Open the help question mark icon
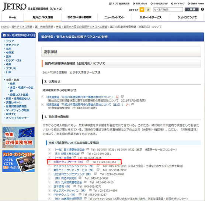Screen dimensions: 205x201 pyautogui.click(x=202, y=10)
